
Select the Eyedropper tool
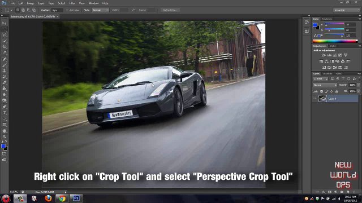coord(5,52)
